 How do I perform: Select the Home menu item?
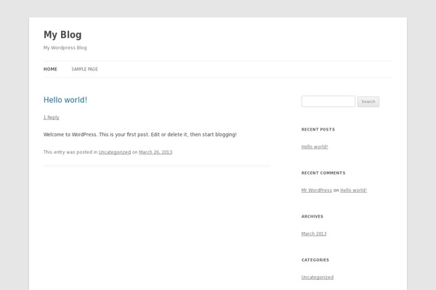tap(50, 69)
